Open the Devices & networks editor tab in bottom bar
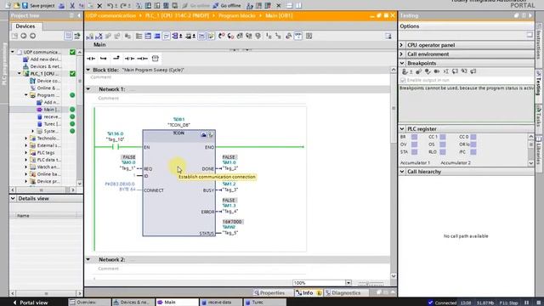This screenshot has width=544, height=306. click(x=133, y=303)
